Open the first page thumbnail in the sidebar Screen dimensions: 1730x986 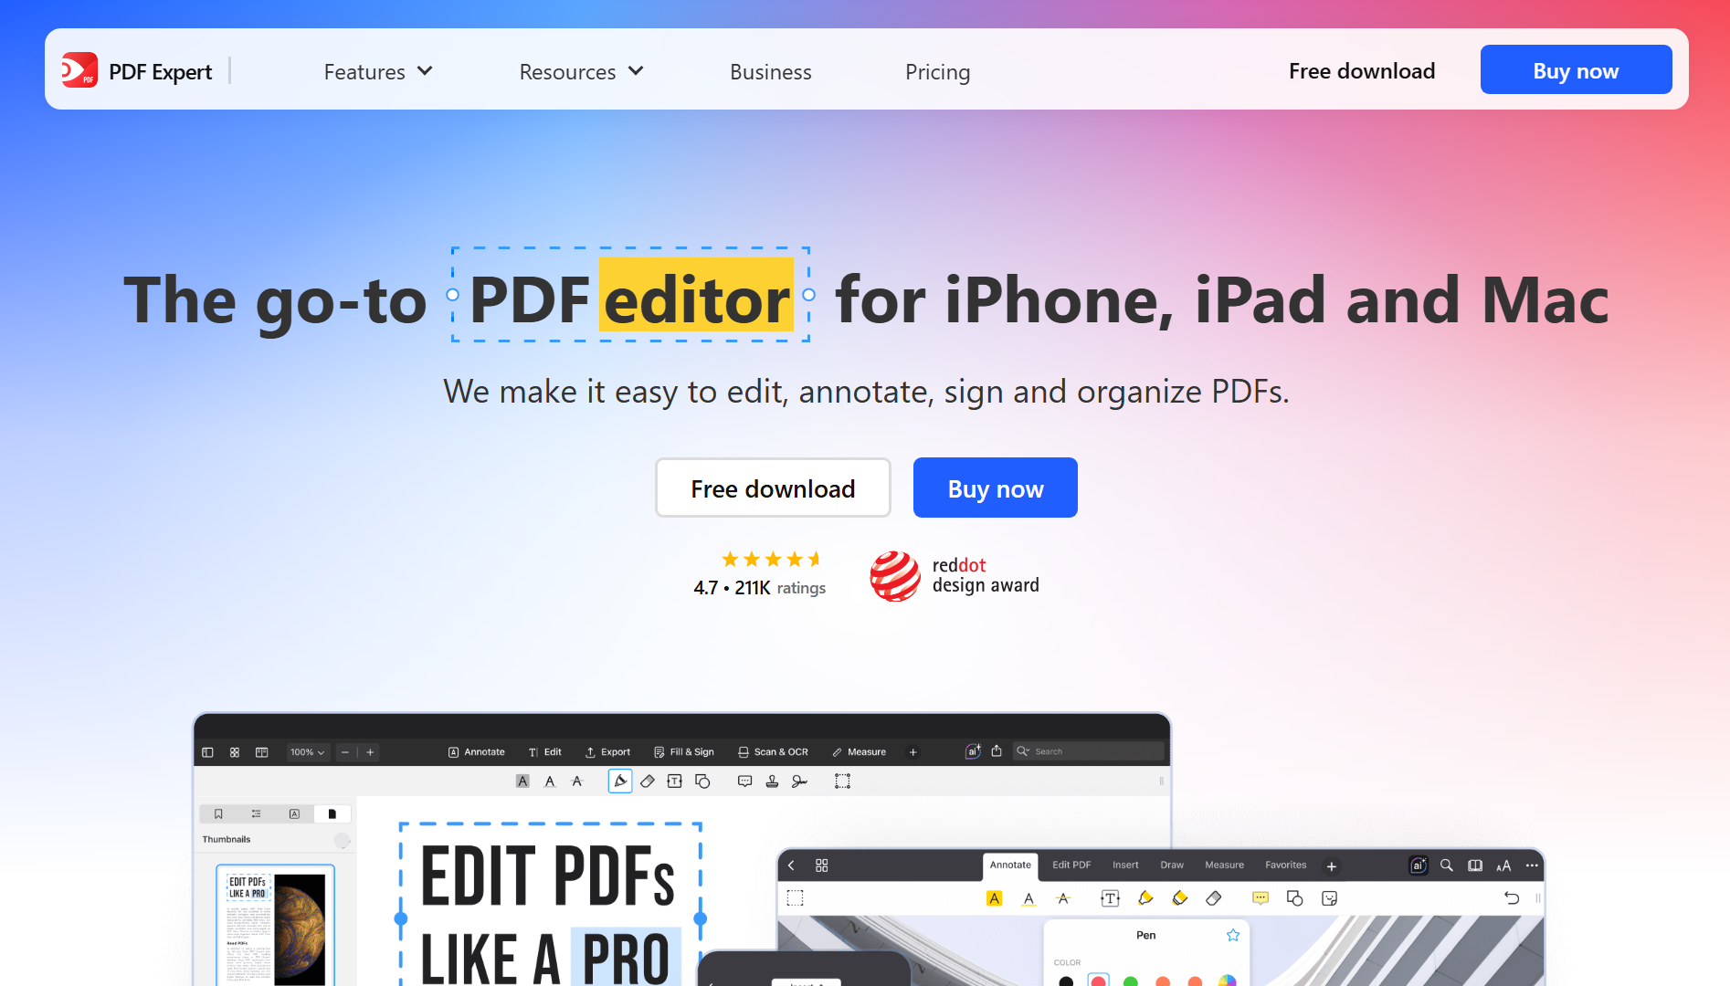[x=276, y=925]
